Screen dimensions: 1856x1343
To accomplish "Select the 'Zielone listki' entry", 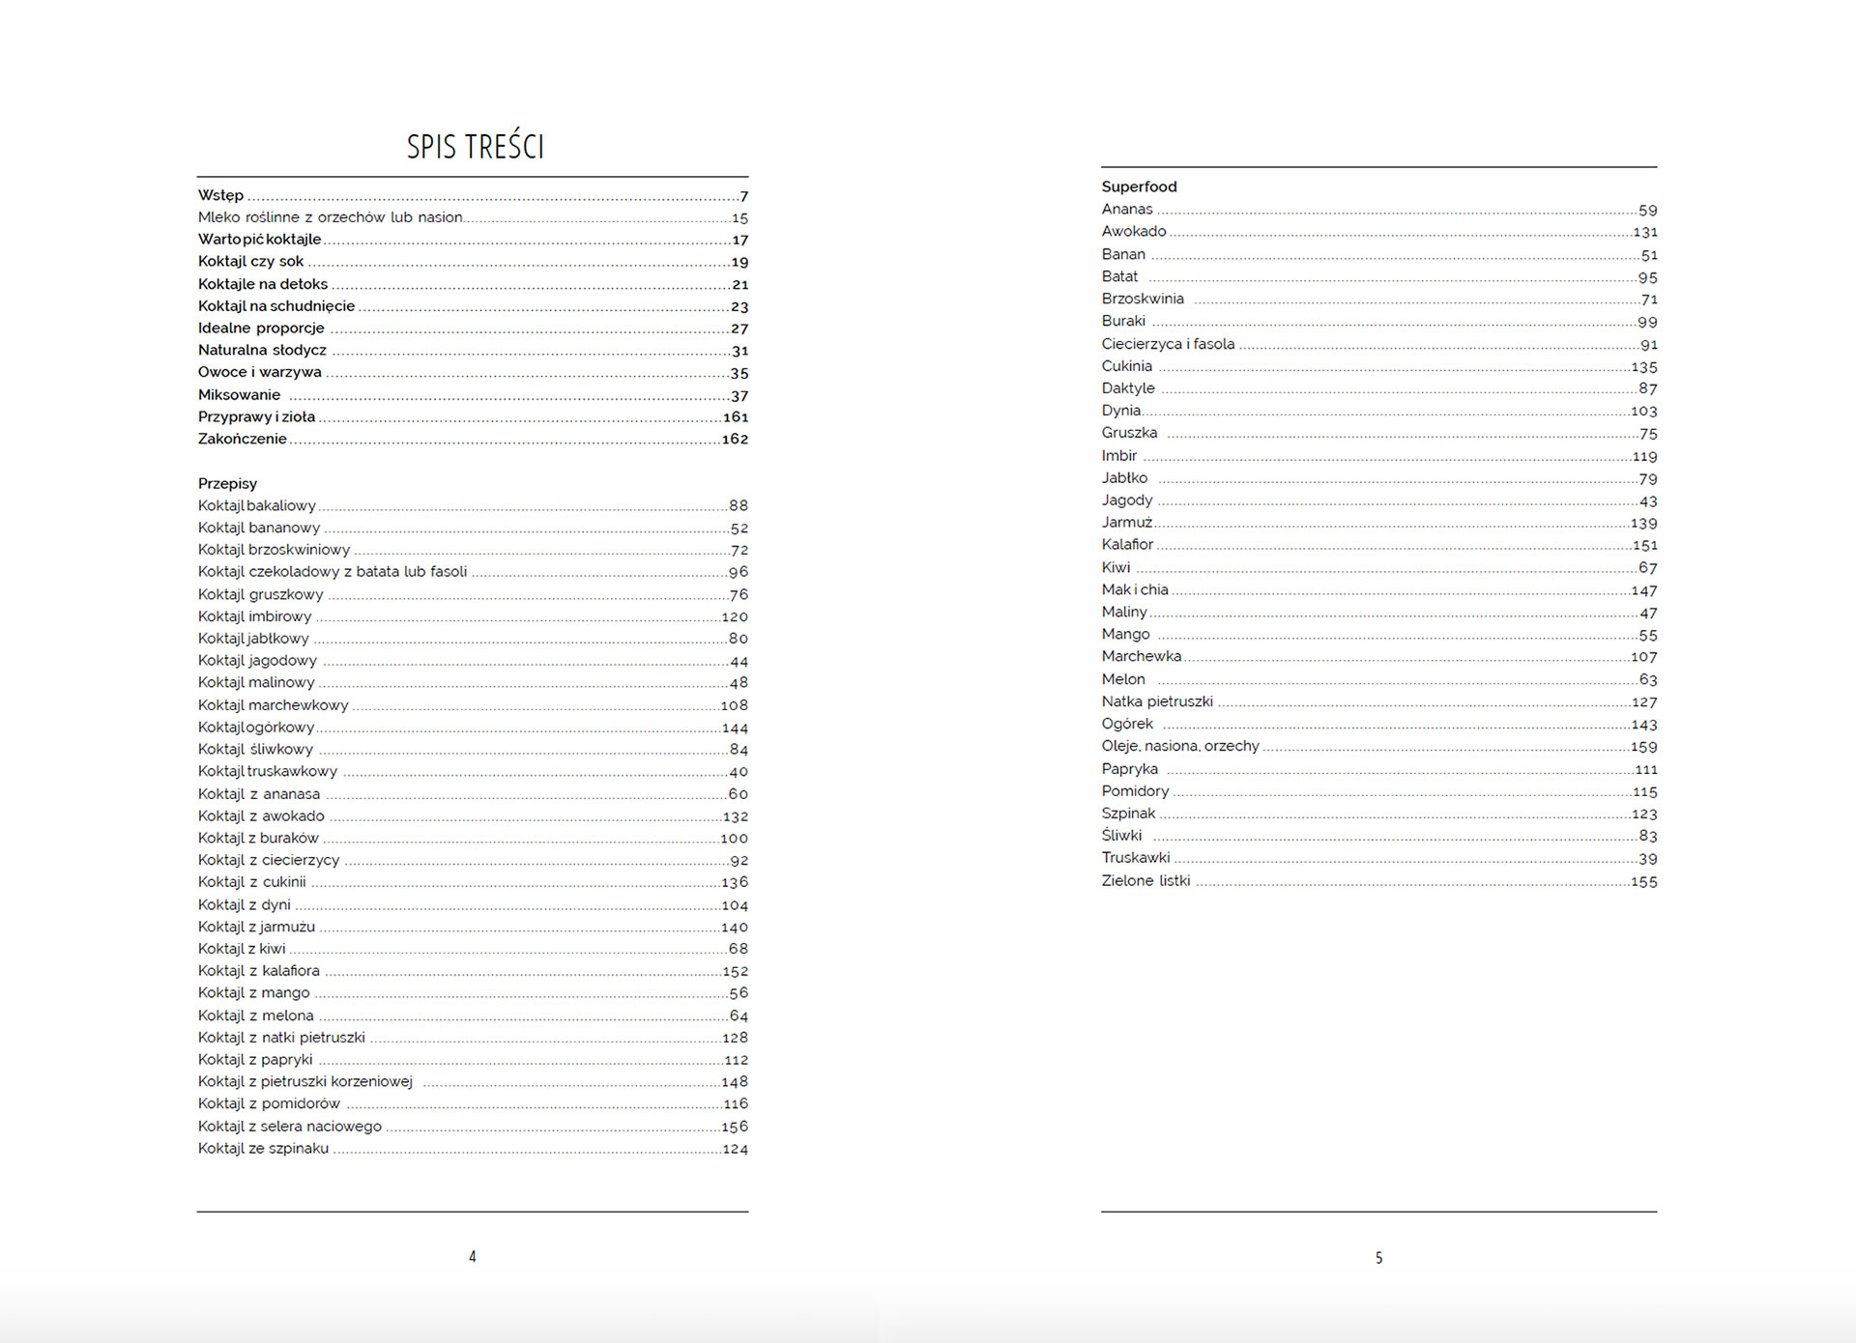I will pyautogui.click(x=1145, y=881).
